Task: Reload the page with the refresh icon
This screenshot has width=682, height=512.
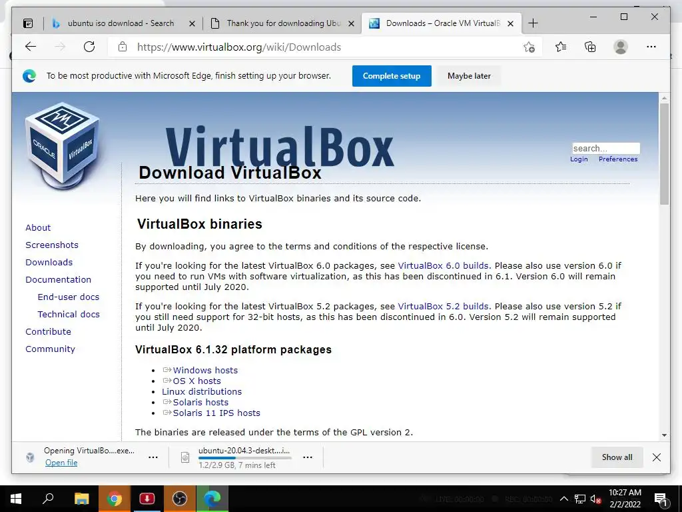Action: pyautogui.click(x=89, y=47)
